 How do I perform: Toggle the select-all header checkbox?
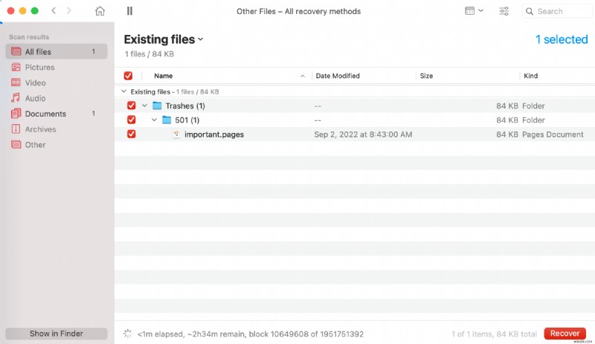128,76
